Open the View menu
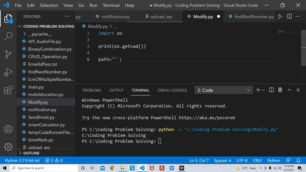This screenshot has height=172, width=306. click(x=68, y=5)
